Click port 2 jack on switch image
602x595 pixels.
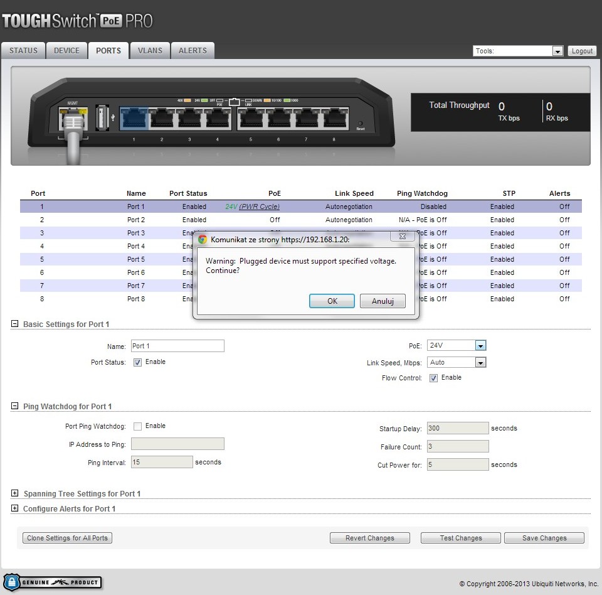pos(162,119)
